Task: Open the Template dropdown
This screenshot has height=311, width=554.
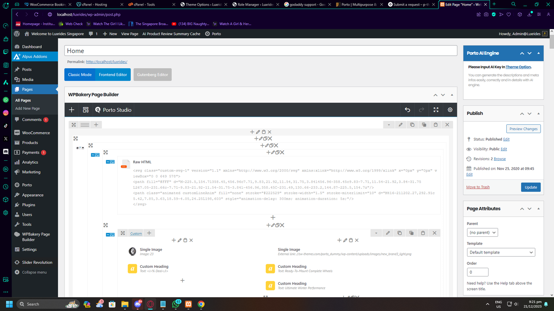Action: (x=501, y=252)
